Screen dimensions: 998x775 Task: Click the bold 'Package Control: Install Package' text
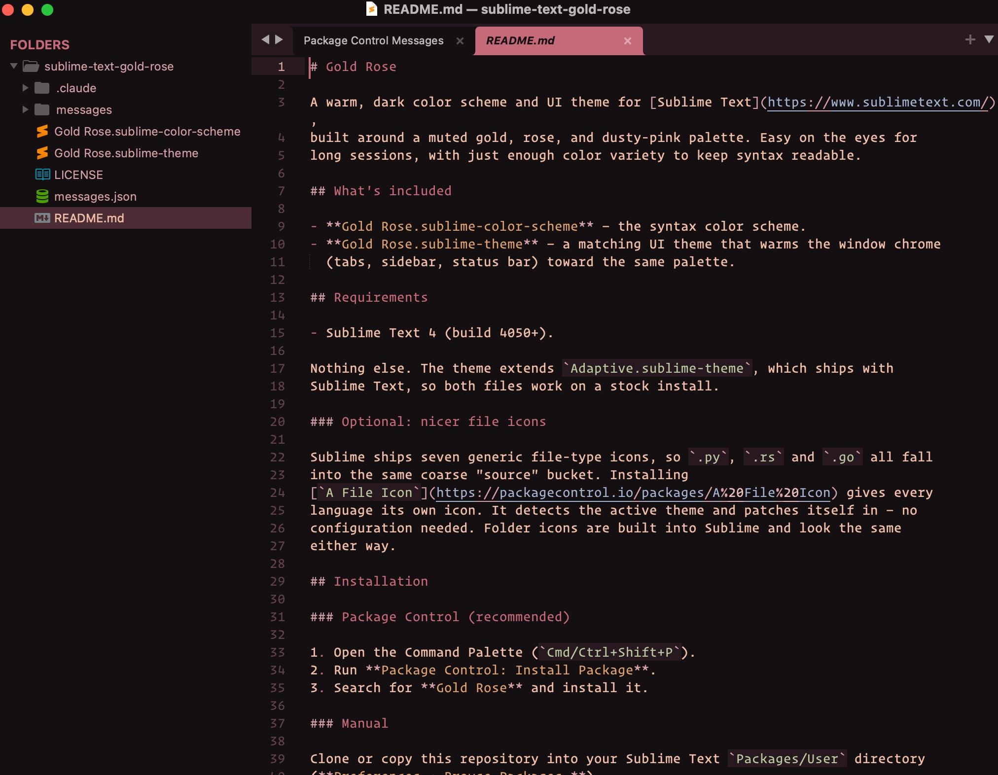coord(507,670)
